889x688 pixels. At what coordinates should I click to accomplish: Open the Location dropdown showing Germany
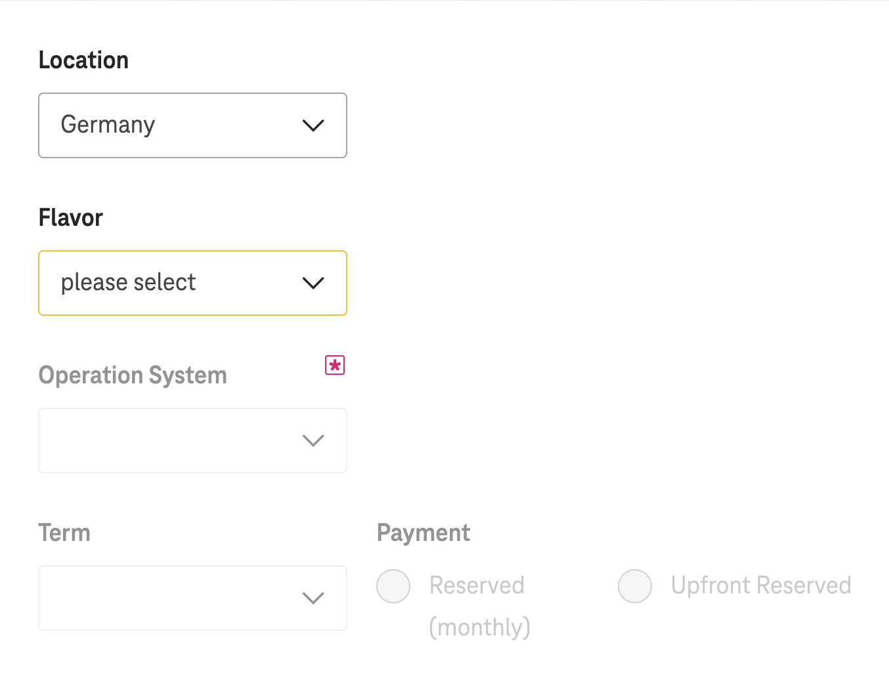coord(192,125)
